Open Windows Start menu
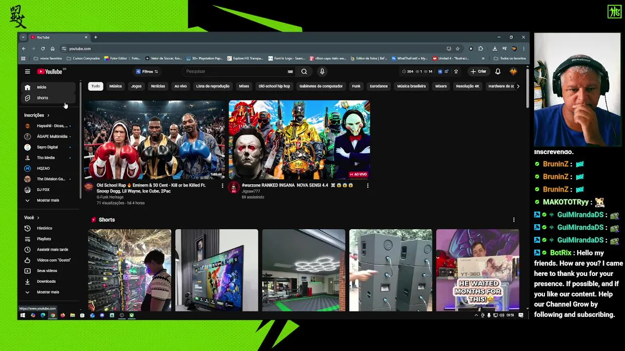The height and width of the screenshot is (351, 625). tap(22, 315)
